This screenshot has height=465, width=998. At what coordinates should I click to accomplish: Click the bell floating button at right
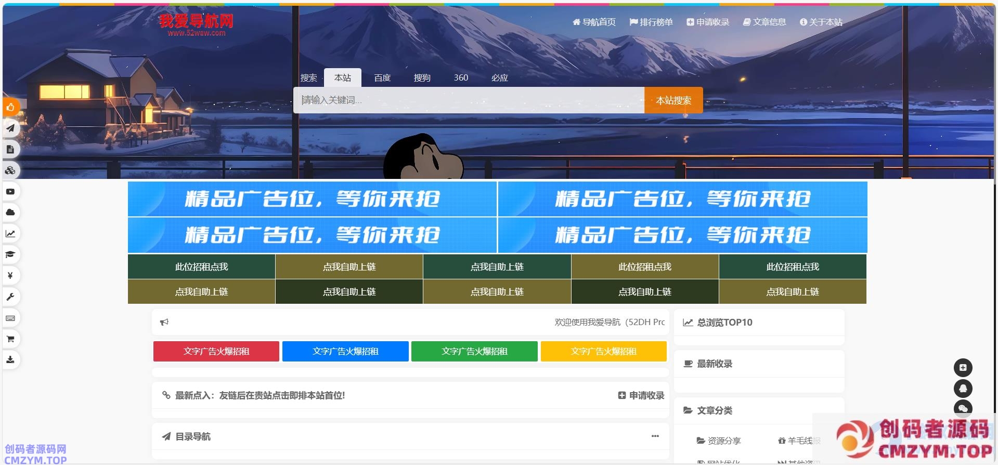click(x=963, y=389)
